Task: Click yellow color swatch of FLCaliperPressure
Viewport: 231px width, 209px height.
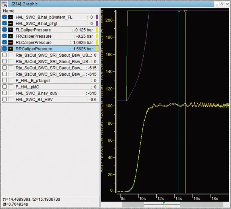Action: pyautogui.click(x=97, y=30)
